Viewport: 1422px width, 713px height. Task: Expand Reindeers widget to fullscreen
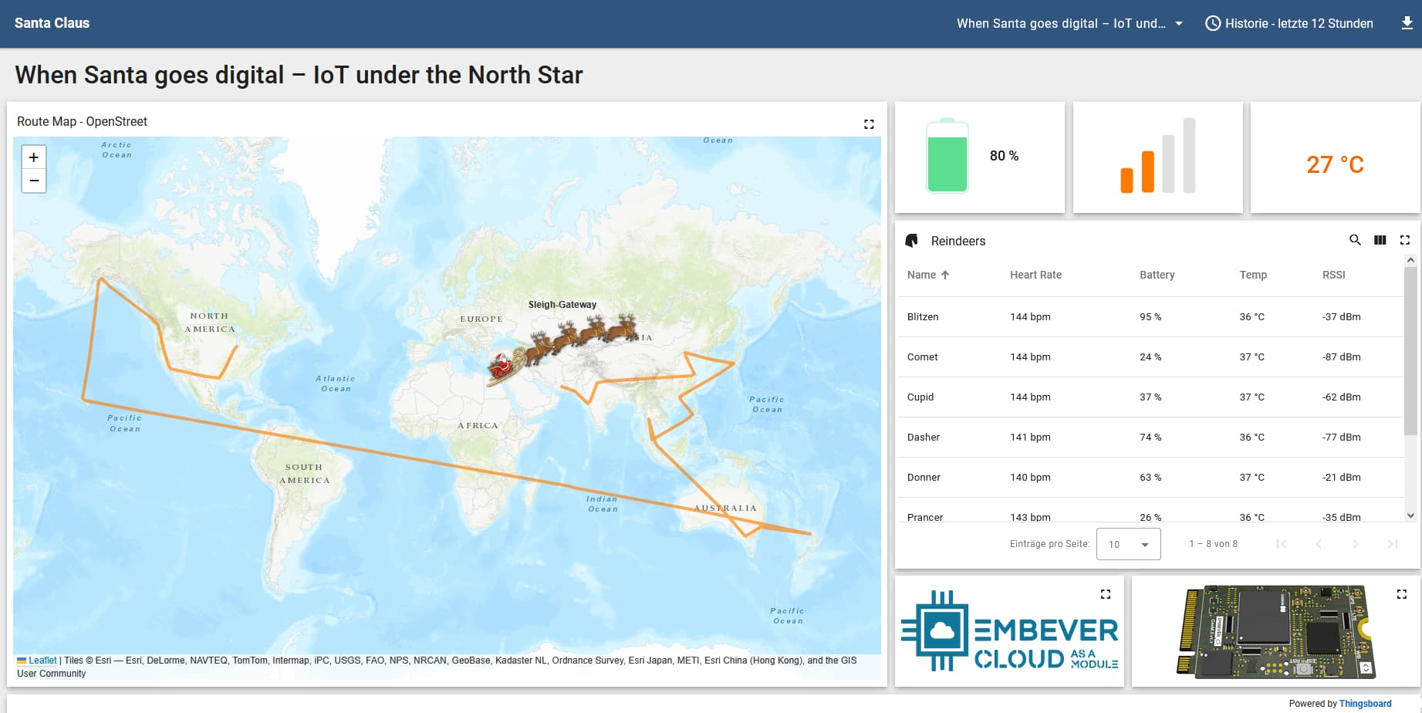coord(1404,240)
